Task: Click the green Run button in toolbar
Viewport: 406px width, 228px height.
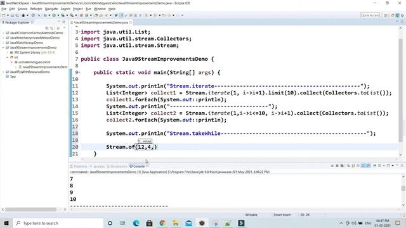Action: (54, 15)
